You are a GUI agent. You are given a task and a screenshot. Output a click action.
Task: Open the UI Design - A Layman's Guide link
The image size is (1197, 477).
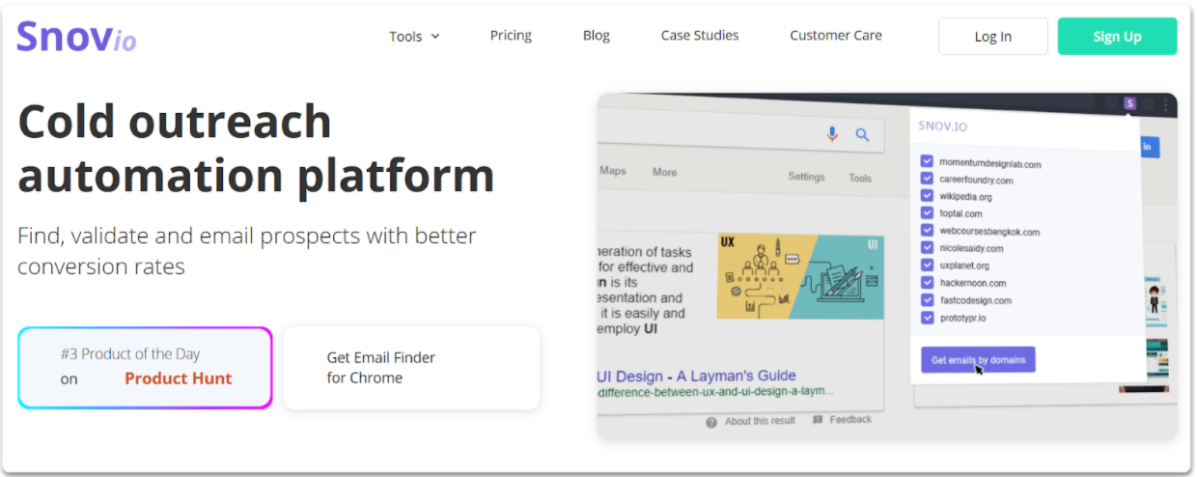696,376
